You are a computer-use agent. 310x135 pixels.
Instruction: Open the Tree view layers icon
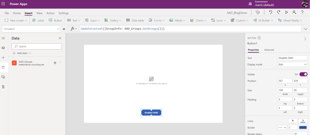tap(3, 48)
